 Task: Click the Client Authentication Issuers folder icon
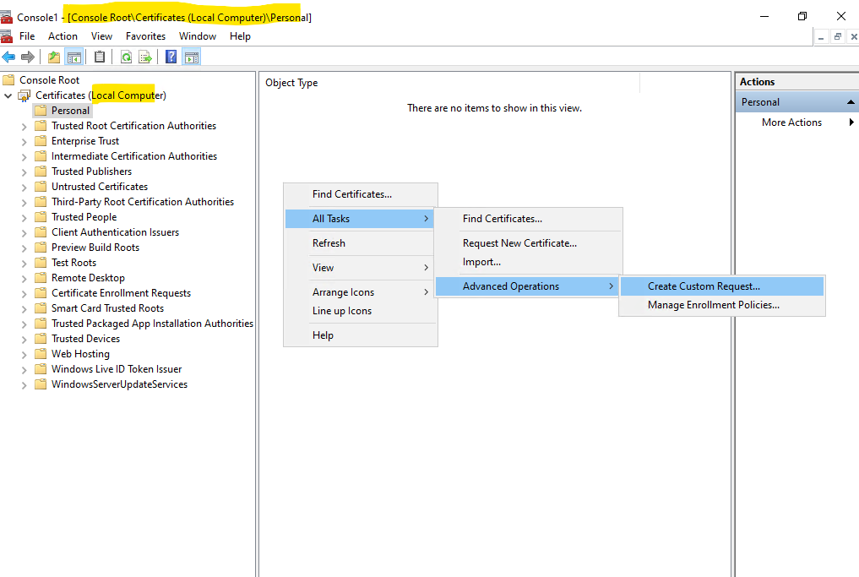40,232
